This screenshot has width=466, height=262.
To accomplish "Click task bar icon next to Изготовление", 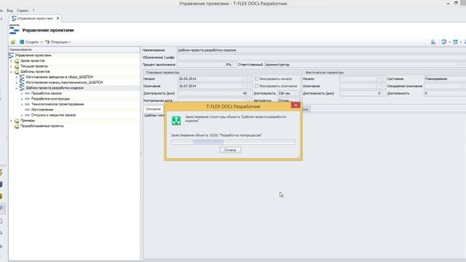I will [x=28, y=110].
